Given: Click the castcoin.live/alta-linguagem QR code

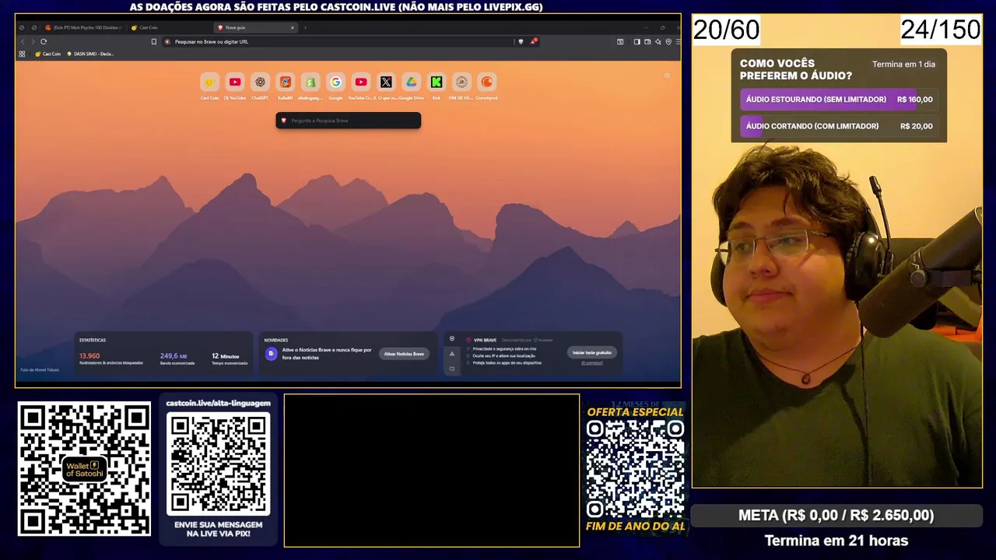Looking at the screenshot, I should 219,464.
